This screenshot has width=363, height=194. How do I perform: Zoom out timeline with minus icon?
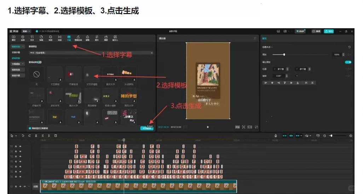[x=324, y=136]
